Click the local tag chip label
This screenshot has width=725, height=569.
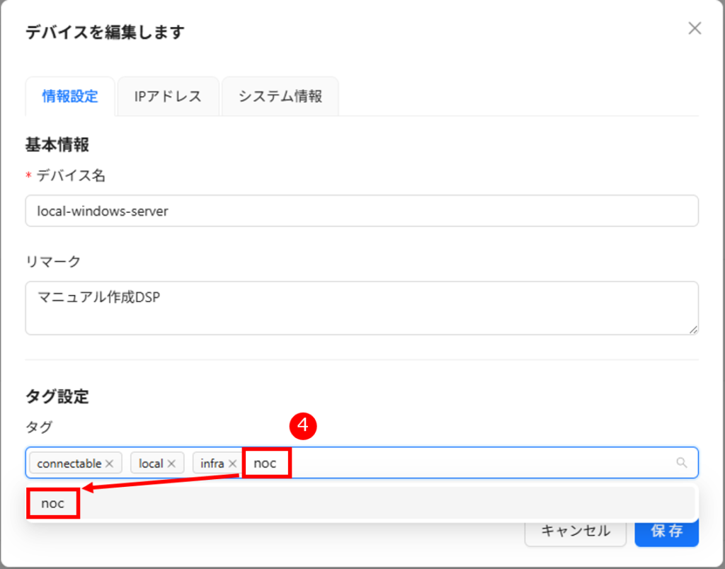(x=151, y=464)
